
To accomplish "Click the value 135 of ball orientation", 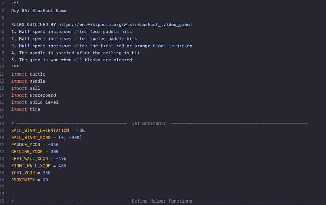I will (x=81, y=131).
